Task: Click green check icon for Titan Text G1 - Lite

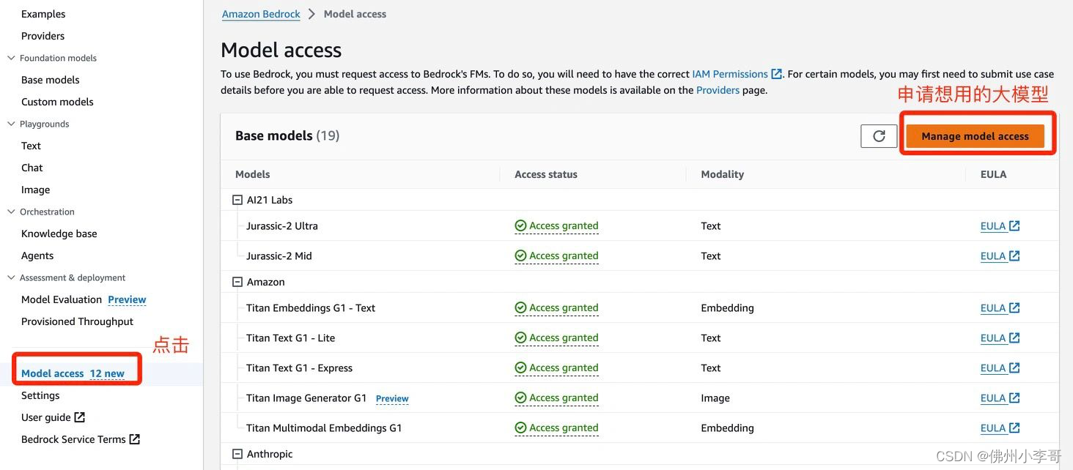Action: pos(520,337)
